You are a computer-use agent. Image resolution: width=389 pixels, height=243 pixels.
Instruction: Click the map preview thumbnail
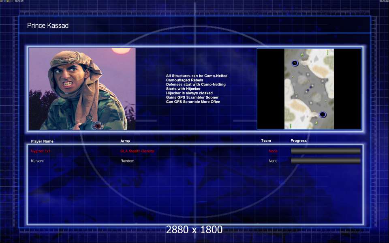pyautogui.click(x=309, y=89)
